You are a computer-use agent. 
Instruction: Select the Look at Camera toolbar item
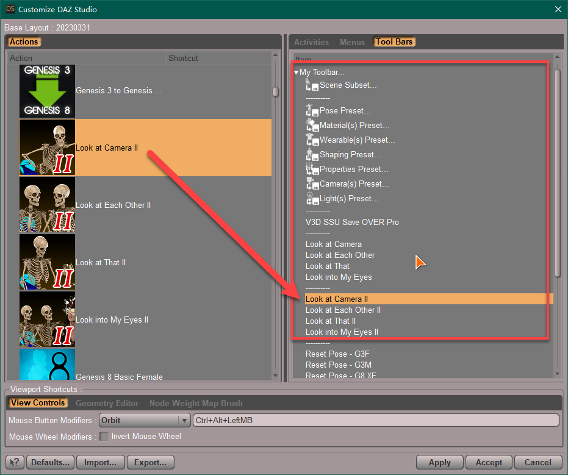tap(333, 244)
